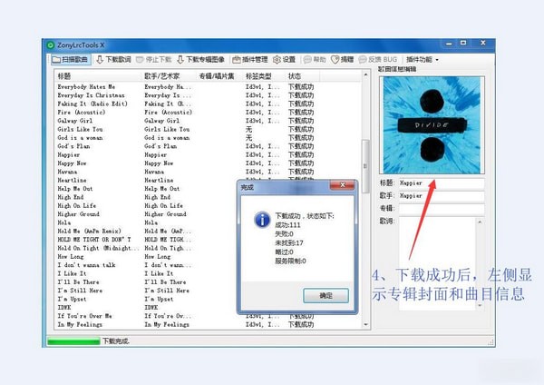
Task: Click 下载成功 status for Everybody Hates Me
Action: (x=301, y=87)
